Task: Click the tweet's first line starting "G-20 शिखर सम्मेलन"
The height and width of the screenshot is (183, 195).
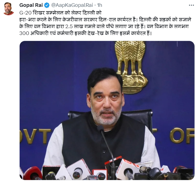Action: [61, 13]
